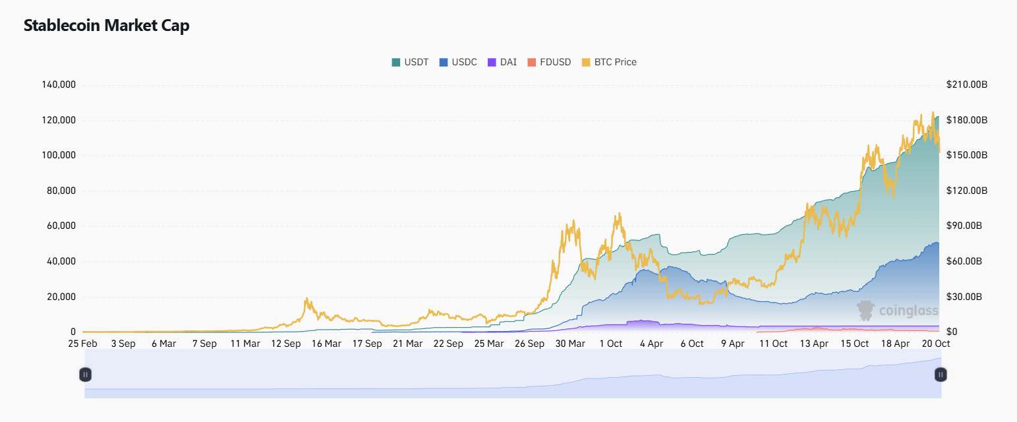
Task: Toggle the BTC Price legend series
Action: point(609,62)
